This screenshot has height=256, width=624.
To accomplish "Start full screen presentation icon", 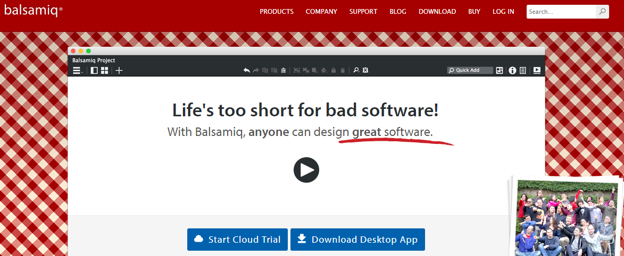I will click(x=537, y=70).
